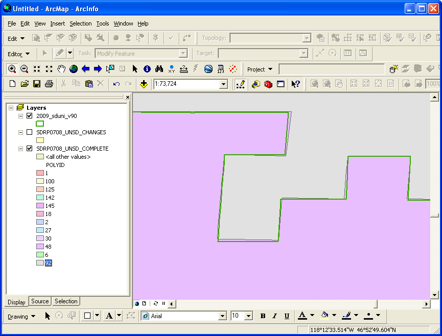This screenshot has height=336, width=442.
Task: Open the Editor Toolbar icon
Action: coord(241,84)
